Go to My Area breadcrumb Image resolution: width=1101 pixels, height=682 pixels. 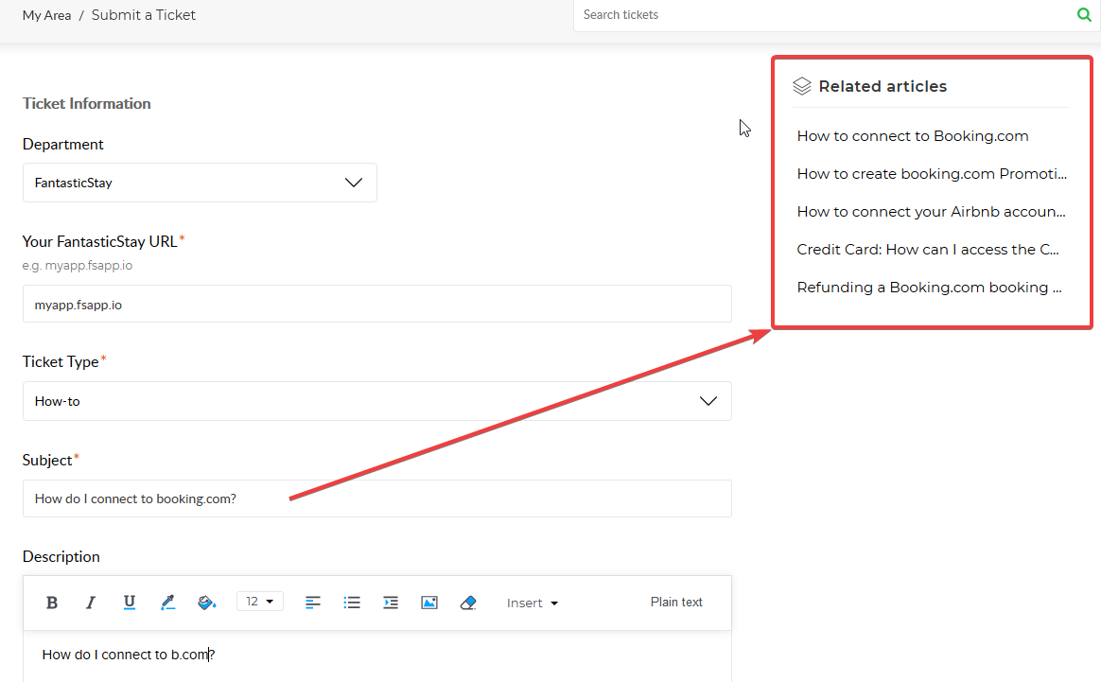(x=46, y=15)
